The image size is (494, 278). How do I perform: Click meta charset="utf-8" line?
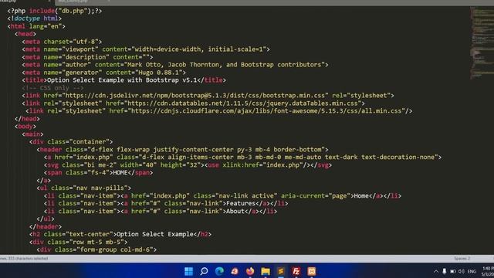click(62, 42)
